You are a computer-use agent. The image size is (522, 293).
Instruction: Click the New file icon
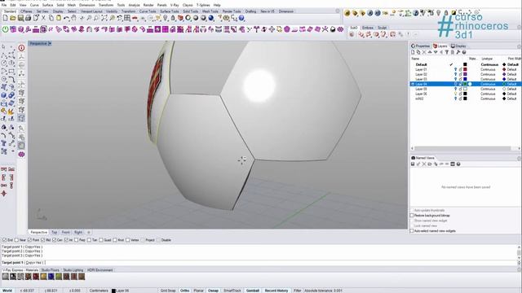[6, 18]
